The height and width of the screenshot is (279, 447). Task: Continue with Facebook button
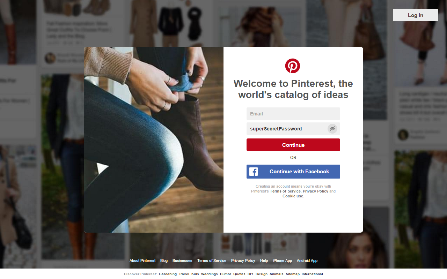pyautogui.click(x=293, y=172)
